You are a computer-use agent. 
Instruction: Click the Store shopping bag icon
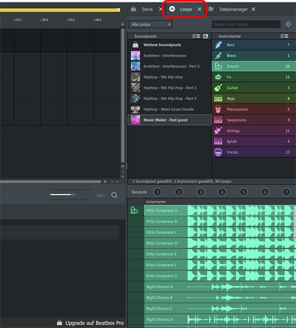pyautogui.click(x=133, y=9)
